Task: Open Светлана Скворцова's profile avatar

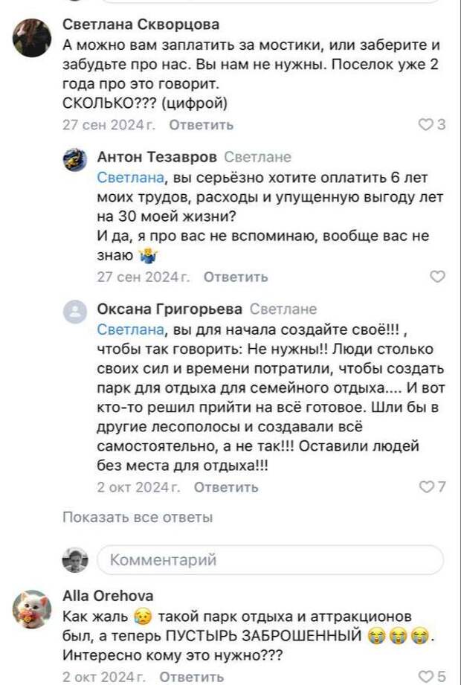Action: click(31, 38)
